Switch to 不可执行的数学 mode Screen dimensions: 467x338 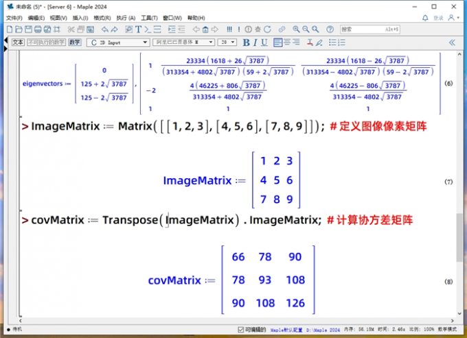(46, 43)
